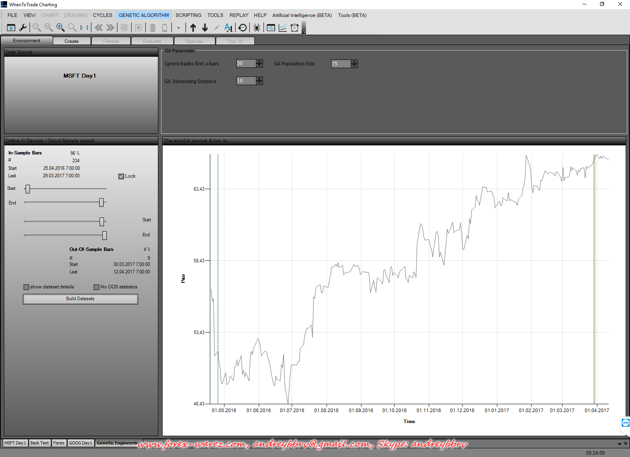Click the alarm clock icon
Screen dimensions: 630x457
point(295,28)
